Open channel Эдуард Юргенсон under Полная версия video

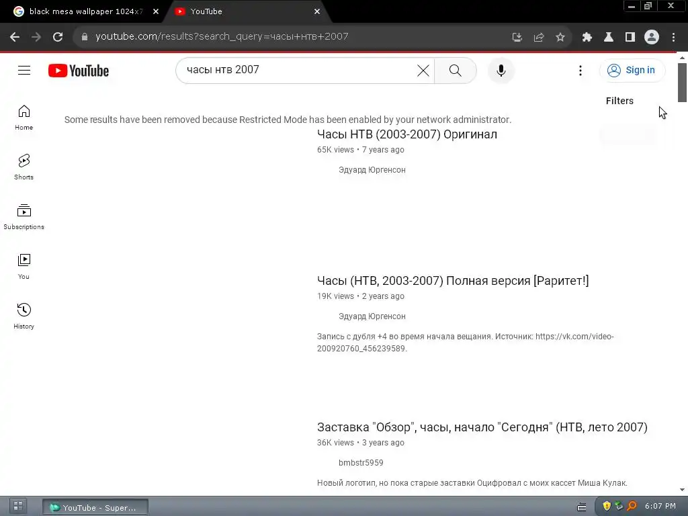372,316
